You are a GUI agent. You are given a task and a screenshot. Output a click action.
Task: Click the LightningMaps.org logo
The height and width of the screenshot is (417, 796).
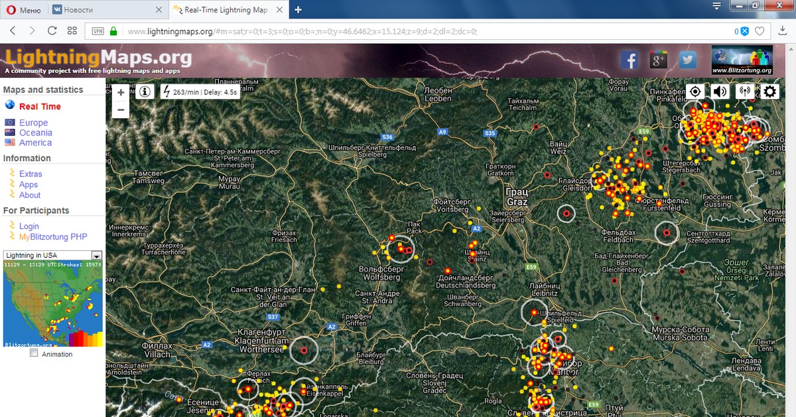[98, 58]
